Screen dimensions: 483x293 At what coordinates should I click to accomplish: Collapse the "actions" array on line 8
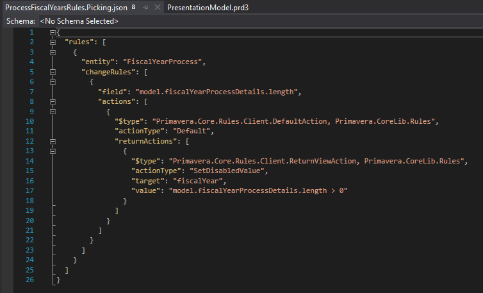click(53, 101)
